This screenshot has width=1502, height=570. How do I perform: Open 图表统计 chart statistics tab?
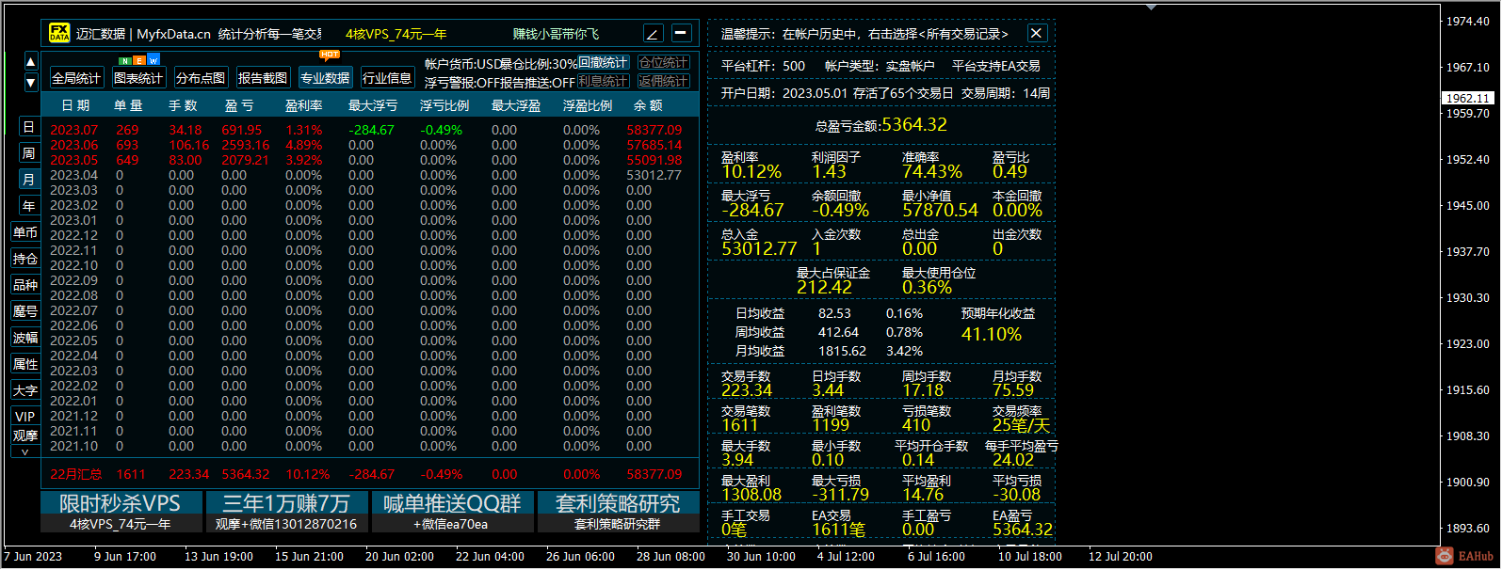click(x=137, y=78)
